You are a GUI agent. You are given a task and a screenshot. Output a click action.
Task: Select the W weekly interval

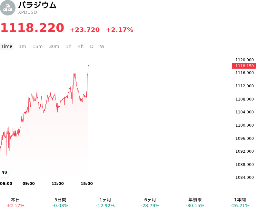coord(102,46)
